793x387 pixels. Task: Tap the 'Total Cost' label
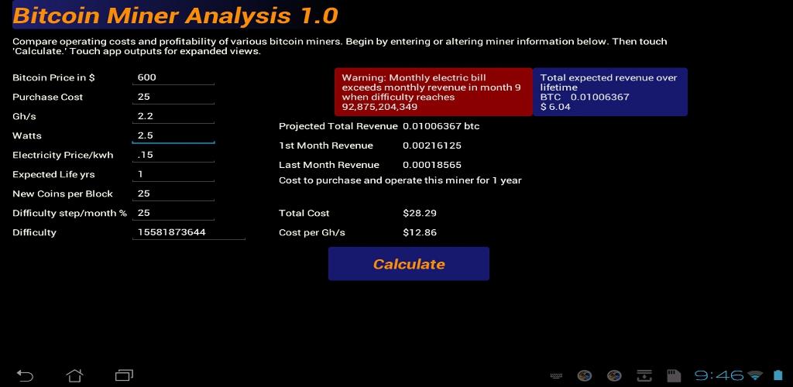304,213
